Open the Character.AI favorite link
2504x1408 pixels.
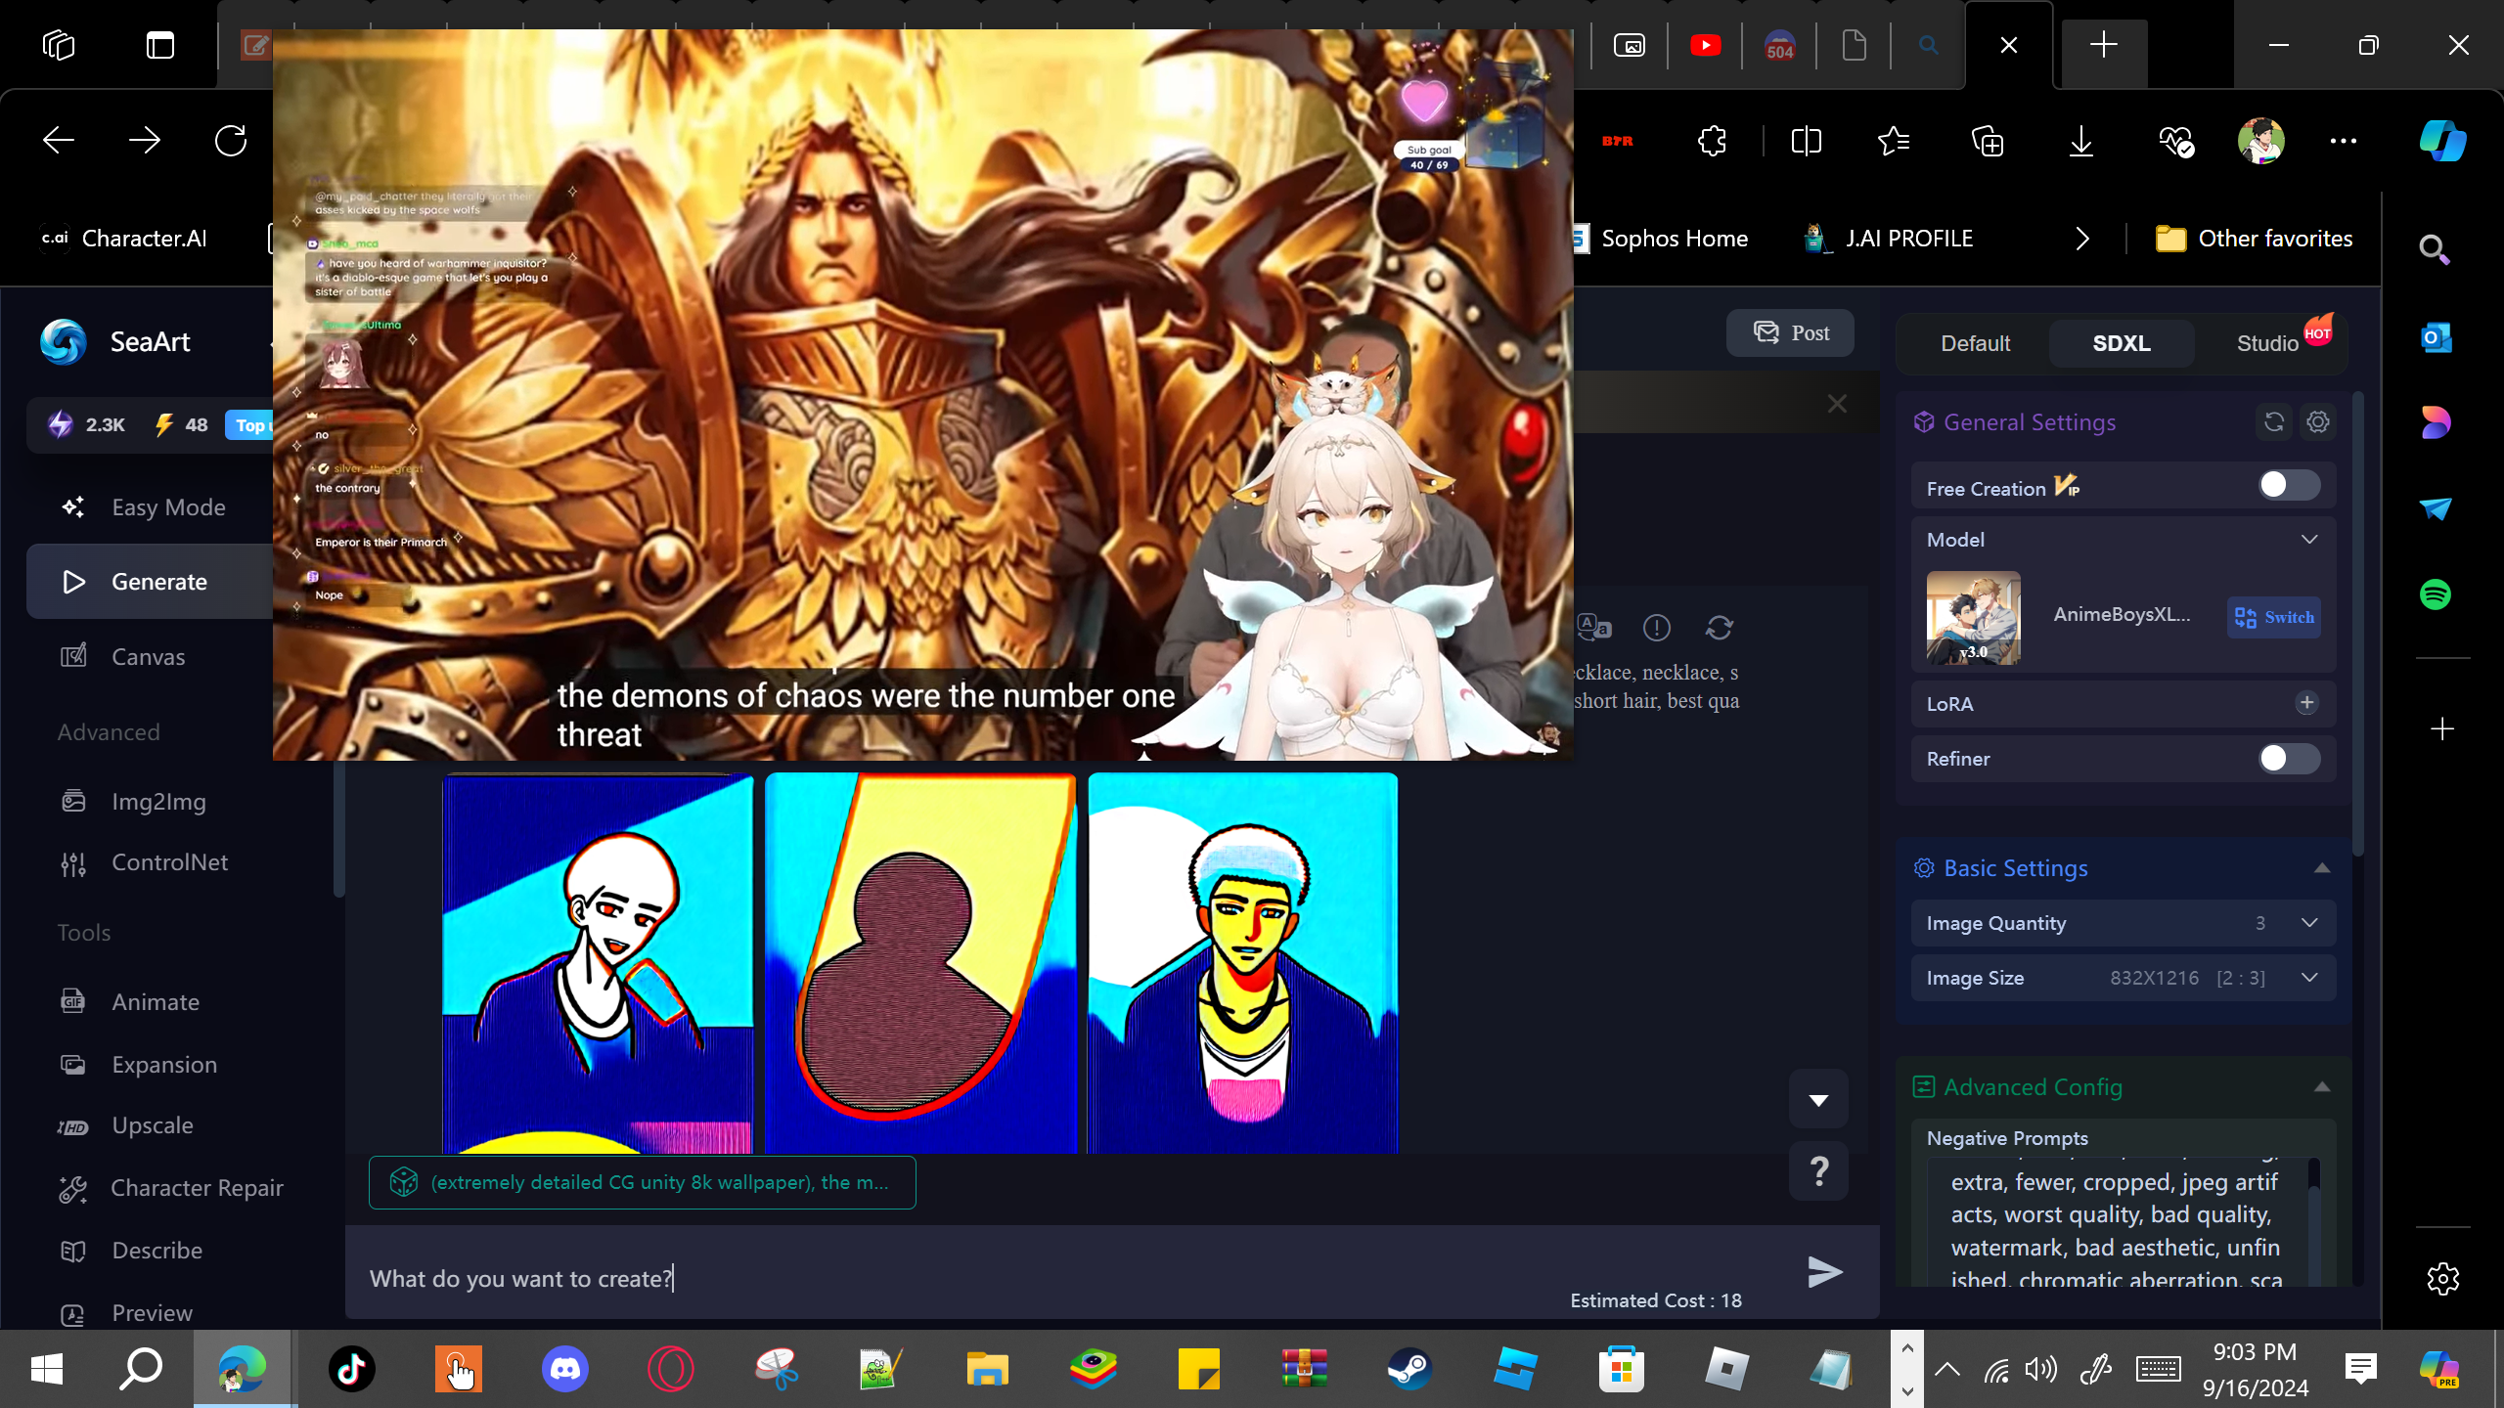click(123, 239)
